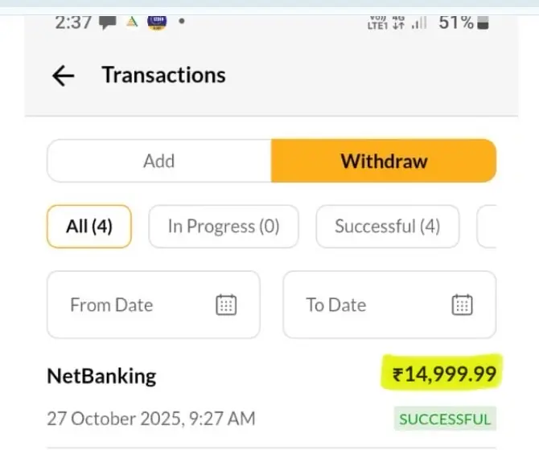Tap the partially visible filter chip after Successful

pos(488,227)
